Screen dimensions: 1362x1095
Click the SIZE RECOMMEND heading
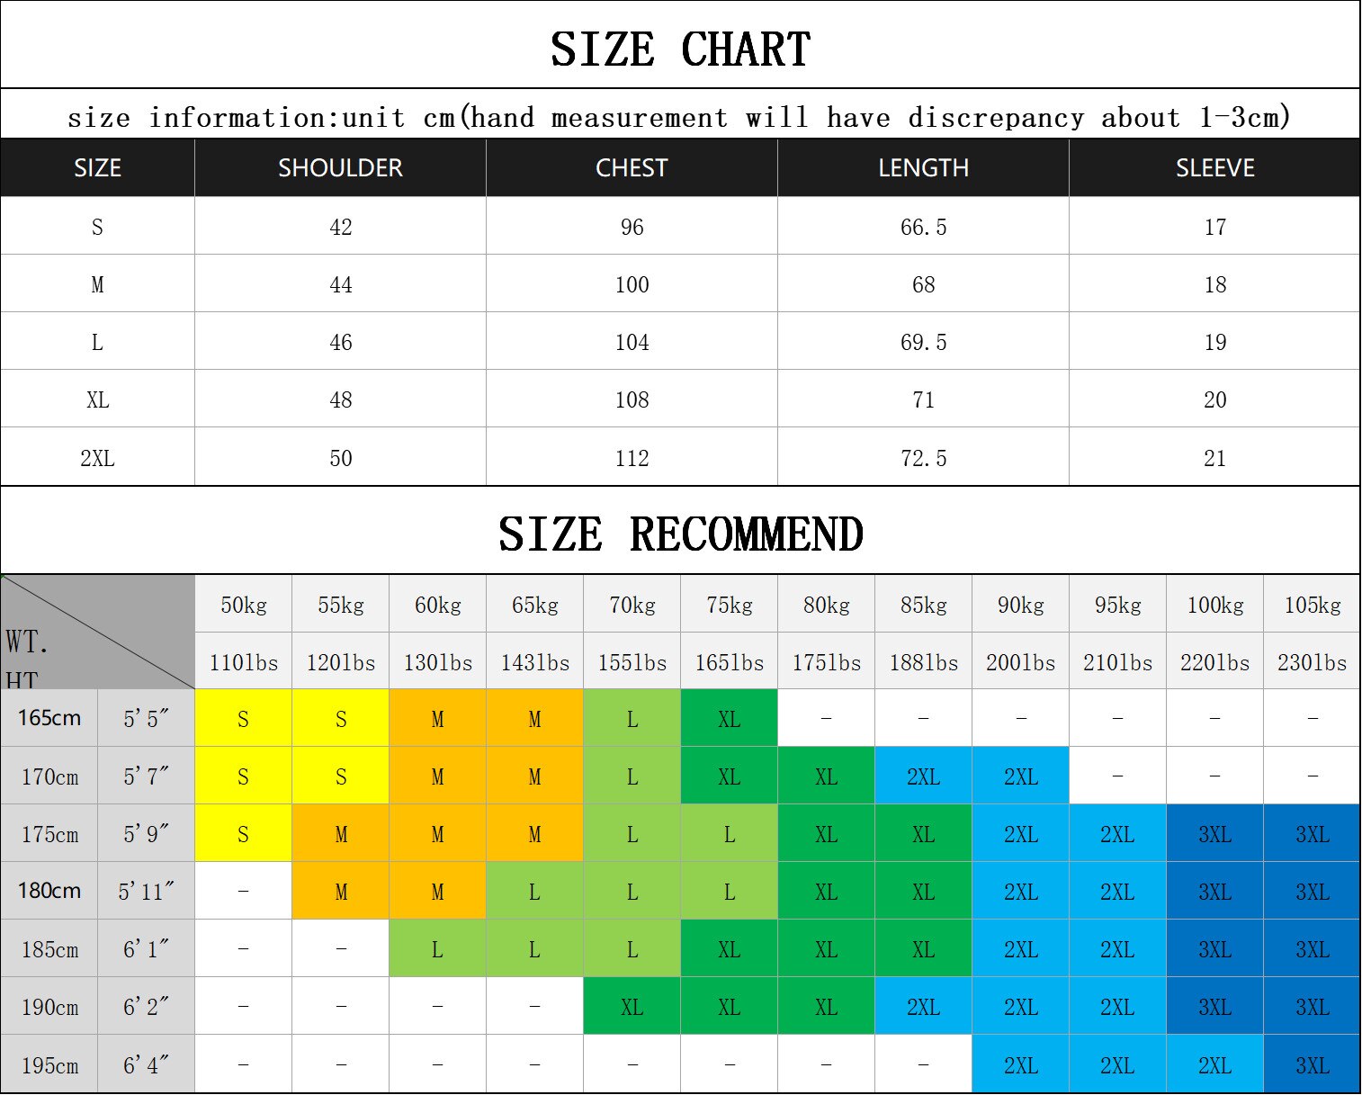(x=680, y=534)
